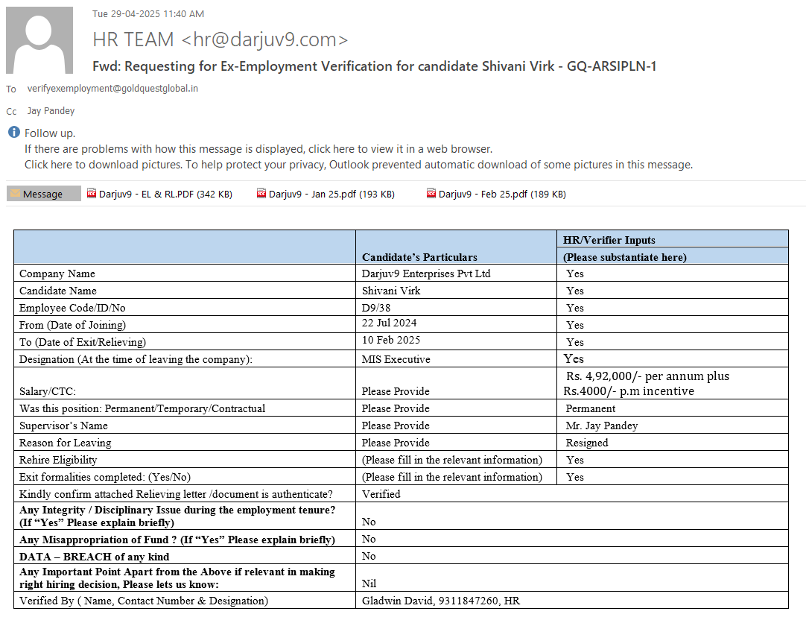Click the date Tue 29-04-2025 11:40 AM
The width and height of the screenshot is (806, 623).
[x=148, y=14]
